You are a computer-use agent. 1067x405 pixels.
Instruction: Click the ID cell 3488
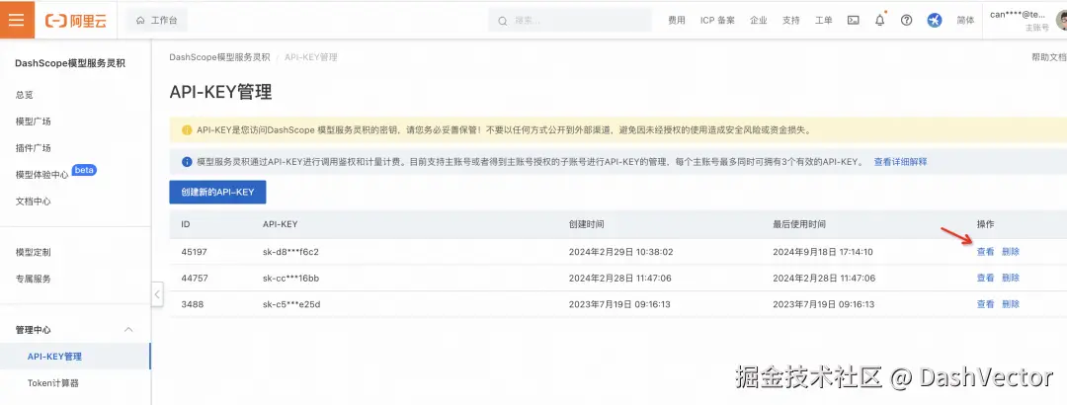192,304
